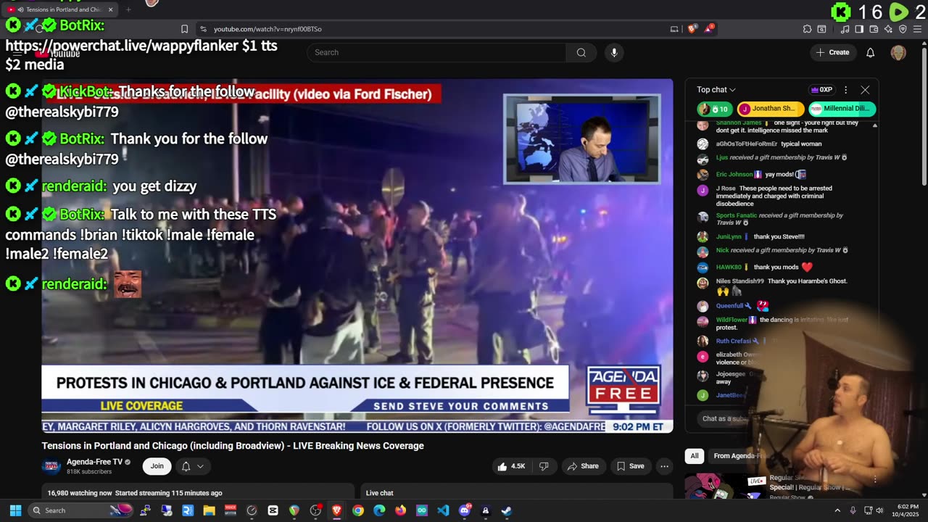Open the Leo AI sparkle icon

click(888, 29)
